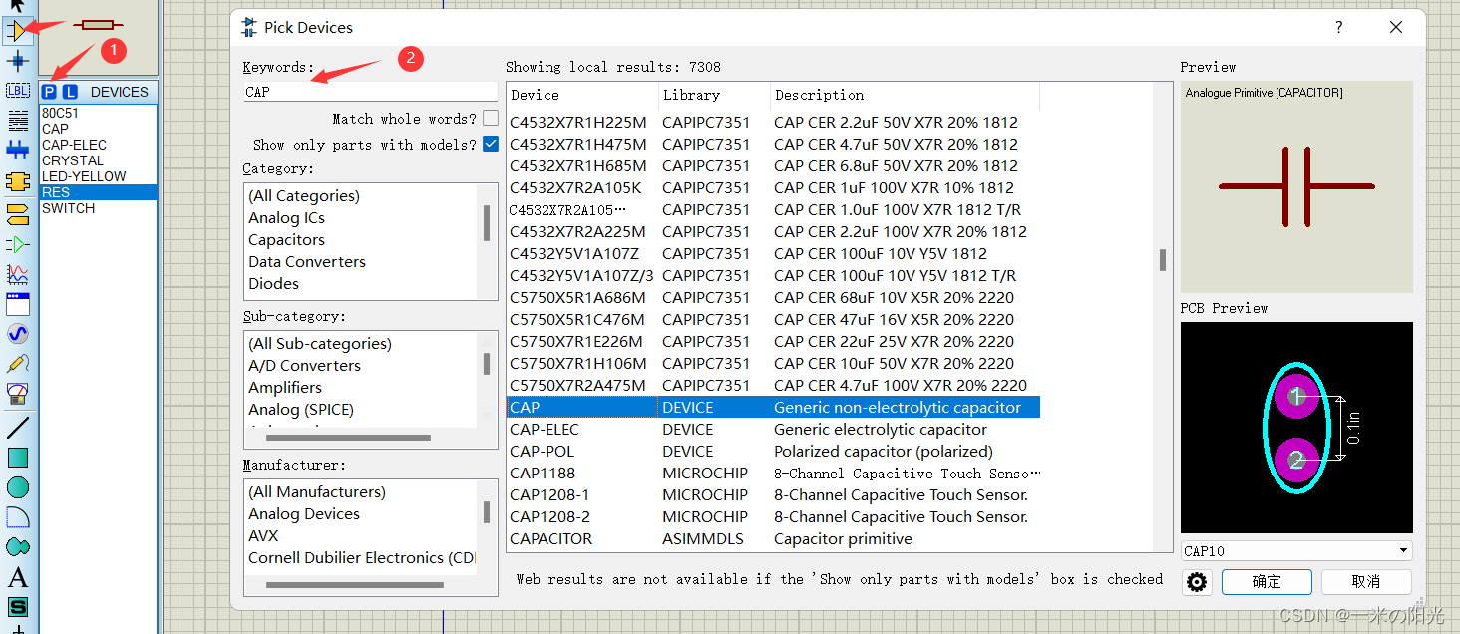Image resolution: width=1460 pixels, height=634 pixels.
Task: Open the gear settings in Pick Devices
Action: pyautogui.click(x=1197, y=582)
